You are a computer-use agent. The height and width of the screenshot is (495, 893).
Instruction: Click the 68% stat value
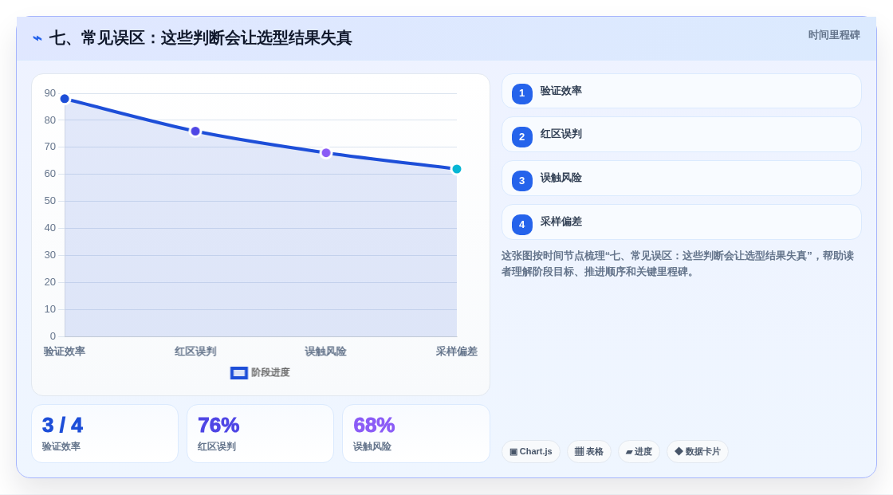374,426
